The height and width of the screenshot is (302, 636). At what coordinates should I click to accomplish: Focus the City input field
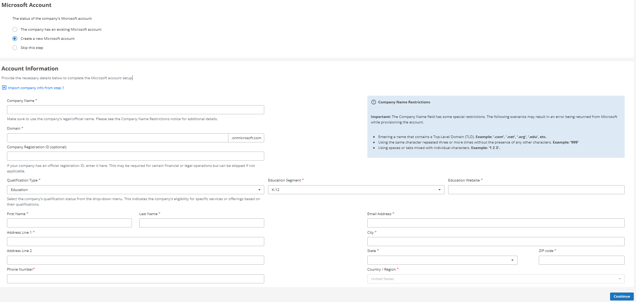click(496, 242)
